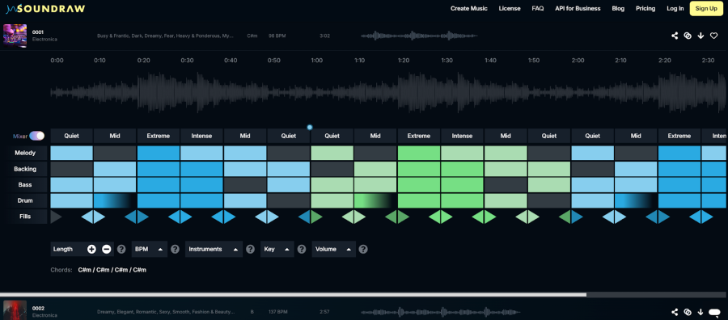The width and height of the screenshot is (728, 320).
Task: Seek in track 0001's small header waveform
Action: click(419, 36)
